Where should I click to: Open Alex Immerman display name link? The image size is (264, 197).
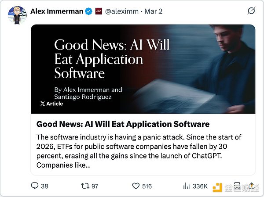point(56,11)
